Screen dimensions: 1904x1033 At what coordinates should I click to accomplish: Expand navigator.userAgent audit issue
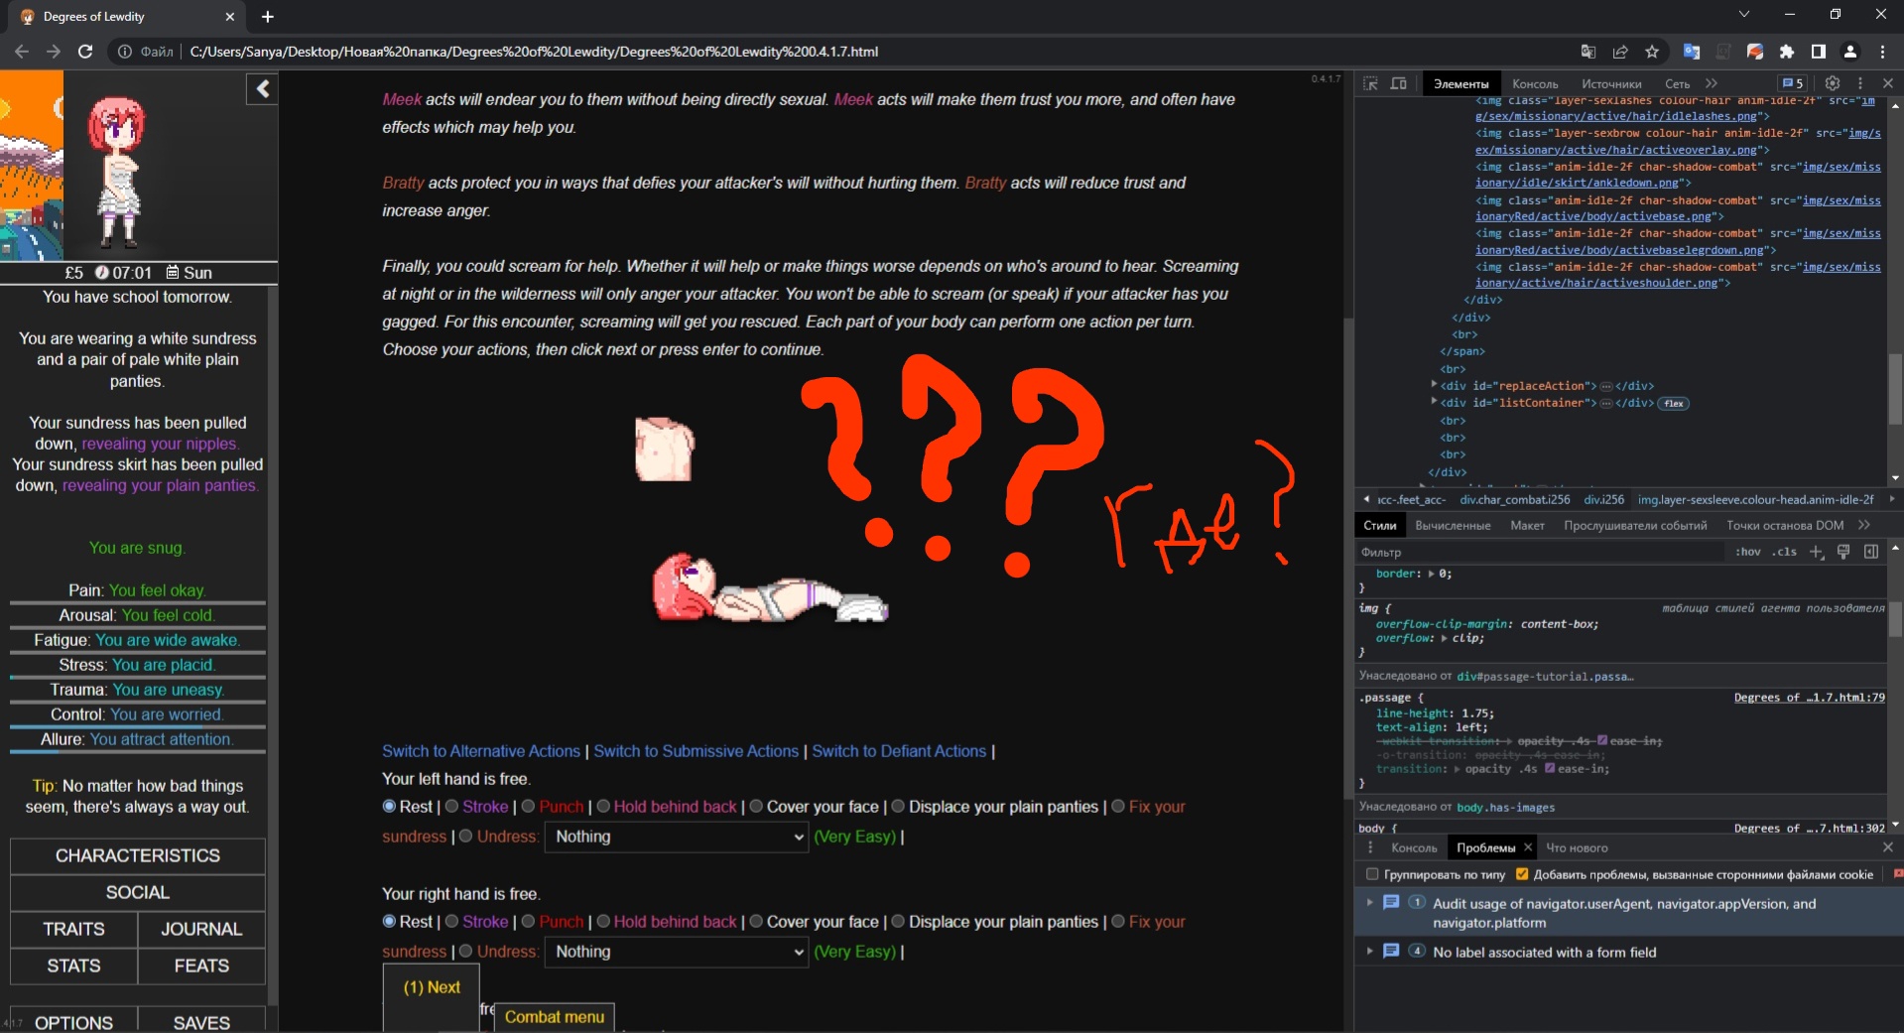[1370, 902]
